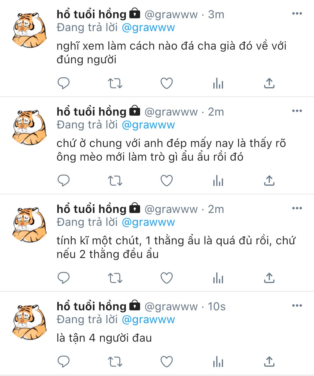Retweet the 'tính kĩ một chút' tweet
This screenshot has height=376, width=314.
pyautogui.click(x=115, y=278)
